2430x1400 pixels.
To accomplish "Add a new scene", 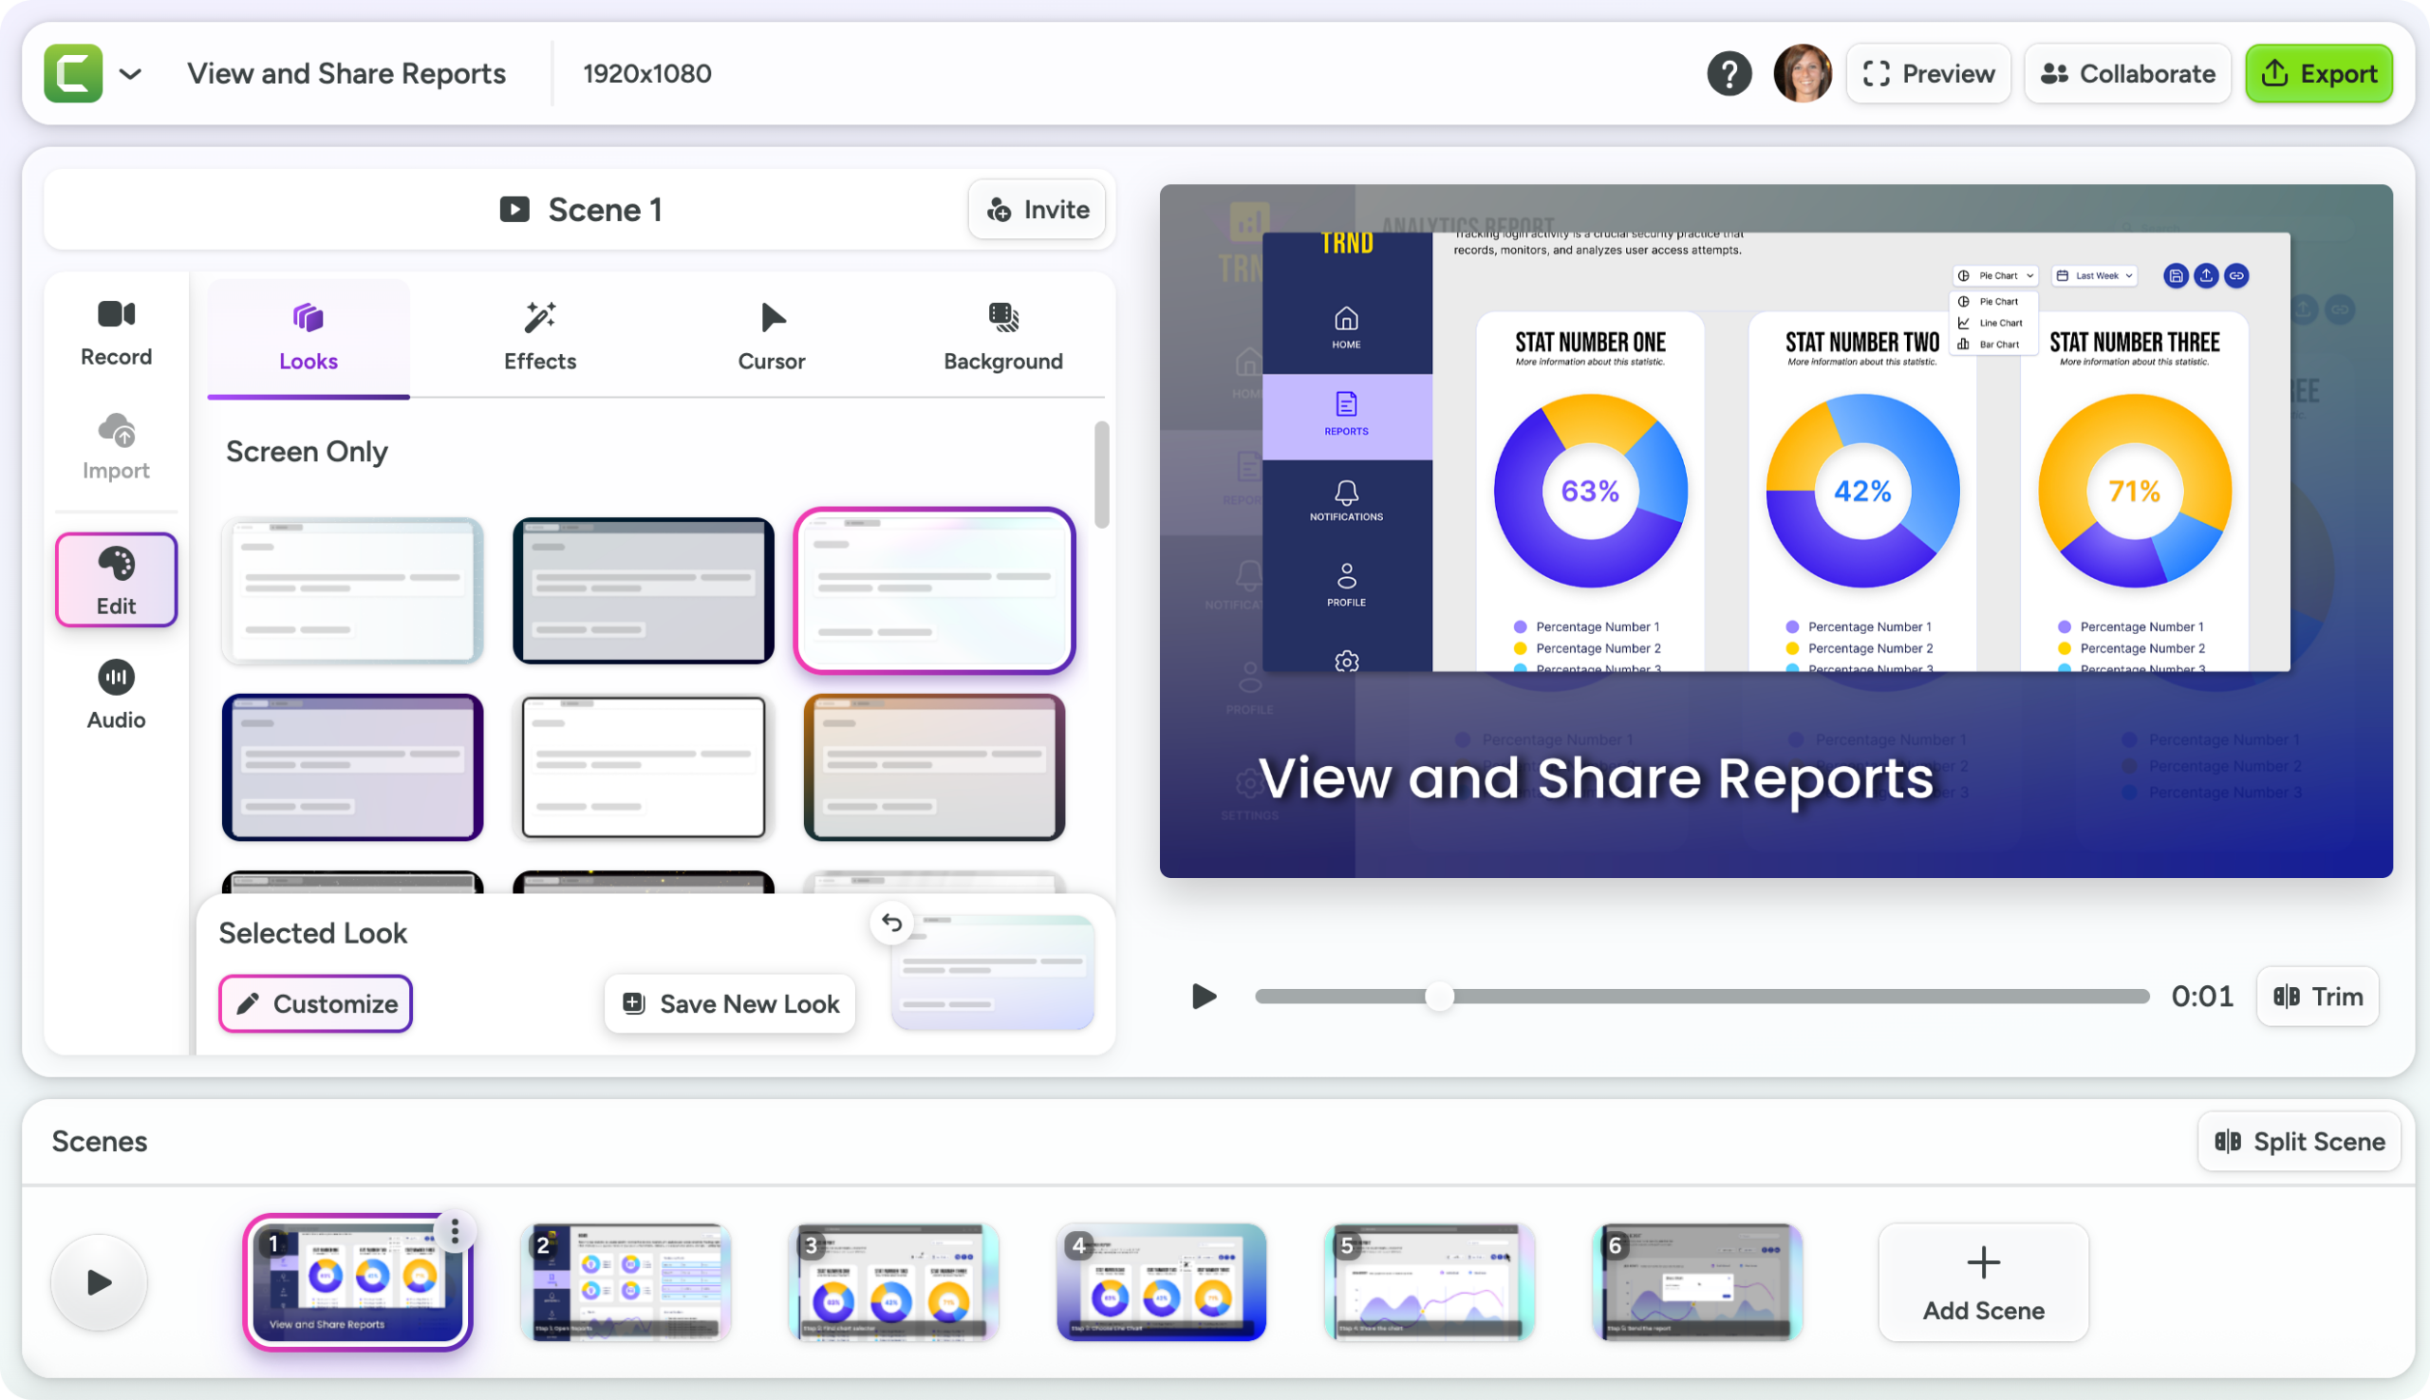I will coord(1983,1281).
